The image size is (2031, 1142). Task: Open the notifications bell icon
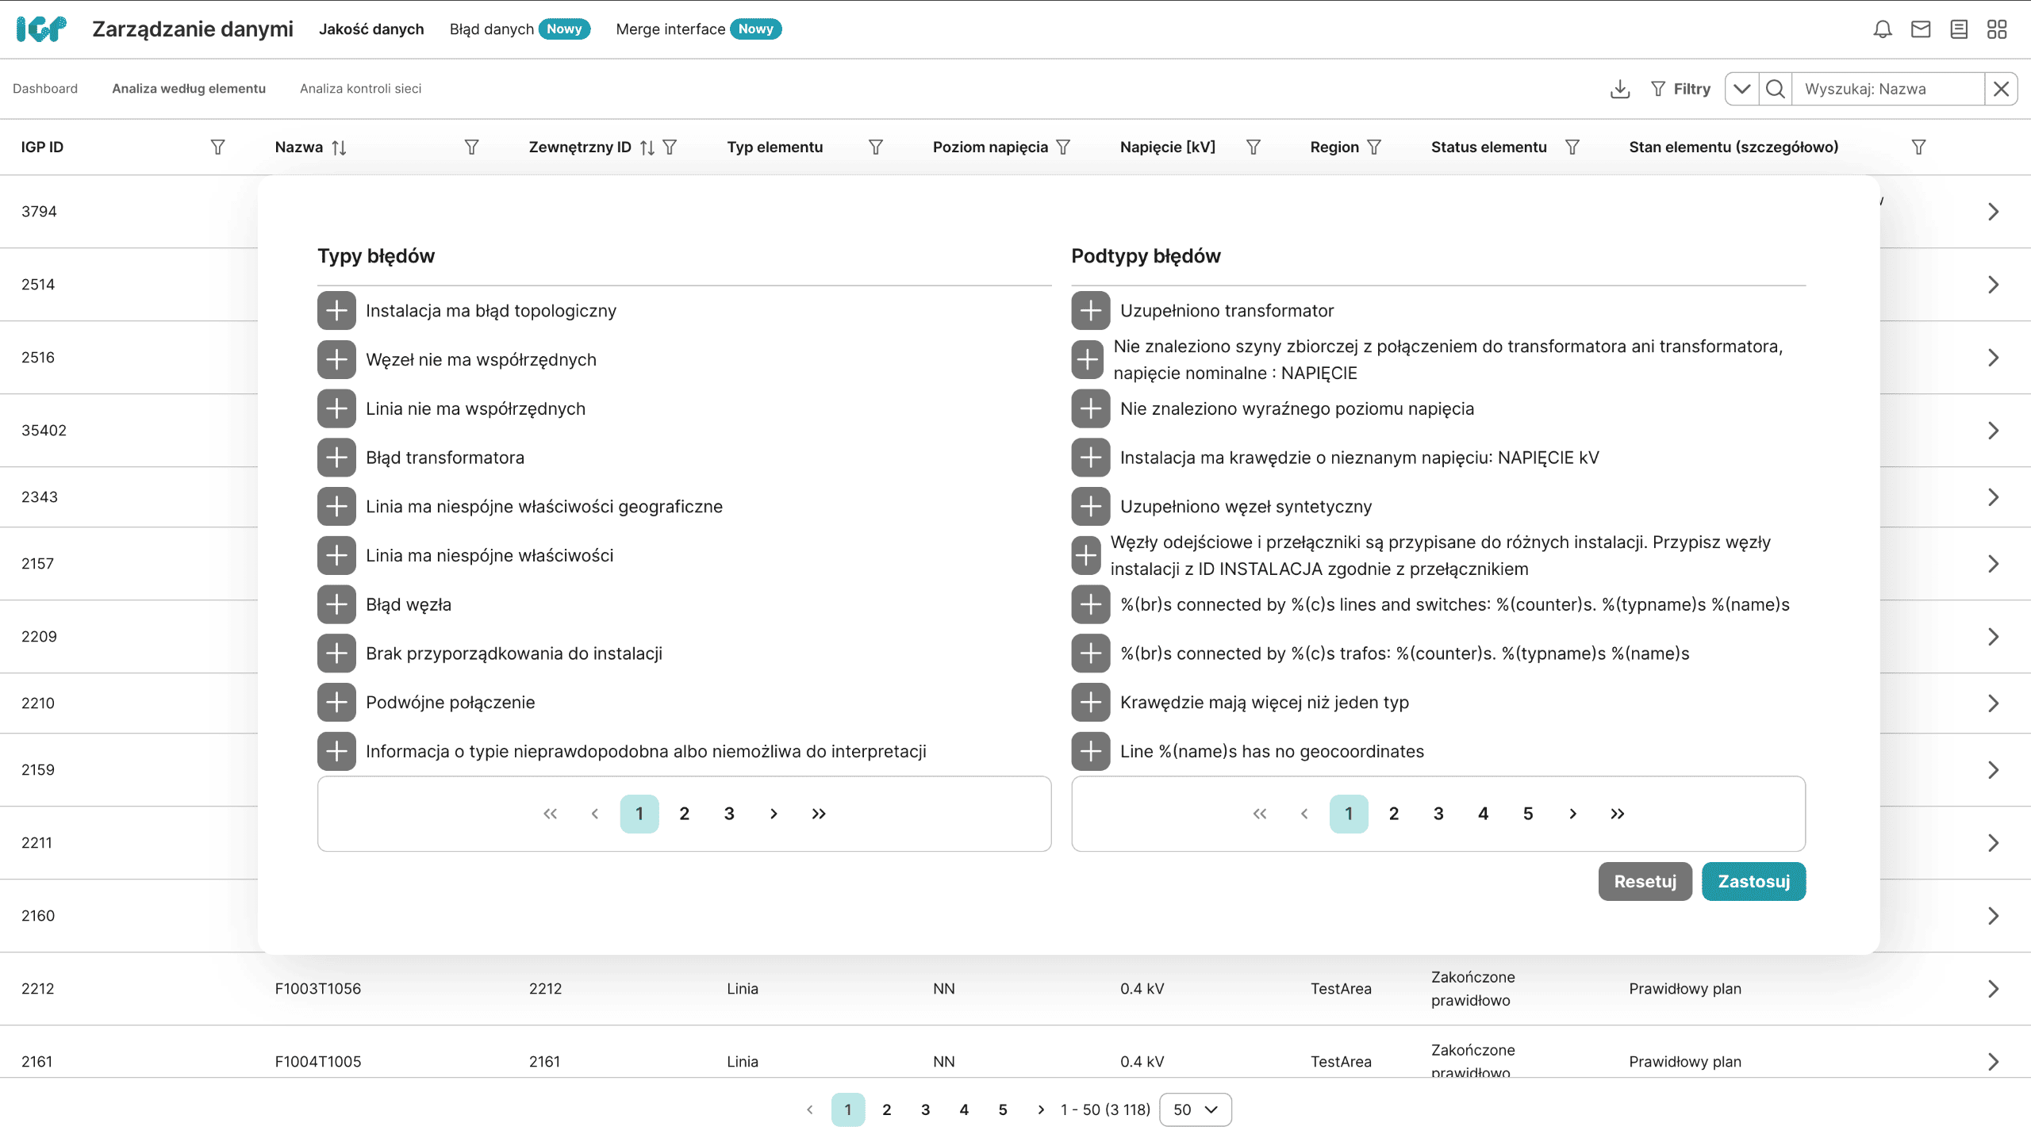pos(1882,29)
